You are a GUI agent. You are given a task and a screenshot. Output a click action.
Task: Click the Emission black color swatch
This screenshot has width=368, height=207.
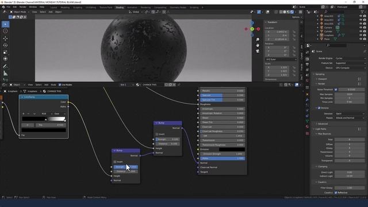pyautogui.click(x=232, y=149)
